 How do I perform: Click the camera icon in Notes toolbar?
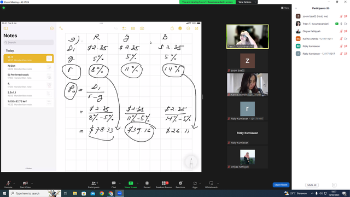tap(142, 28)
